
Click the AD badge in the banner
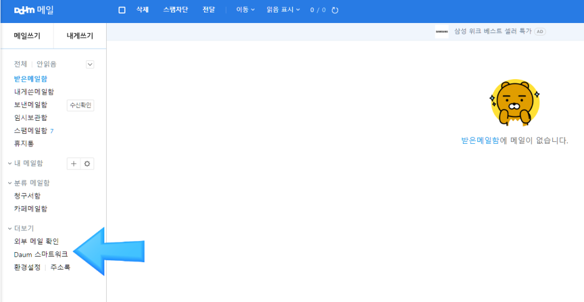(x=540, y=32)
